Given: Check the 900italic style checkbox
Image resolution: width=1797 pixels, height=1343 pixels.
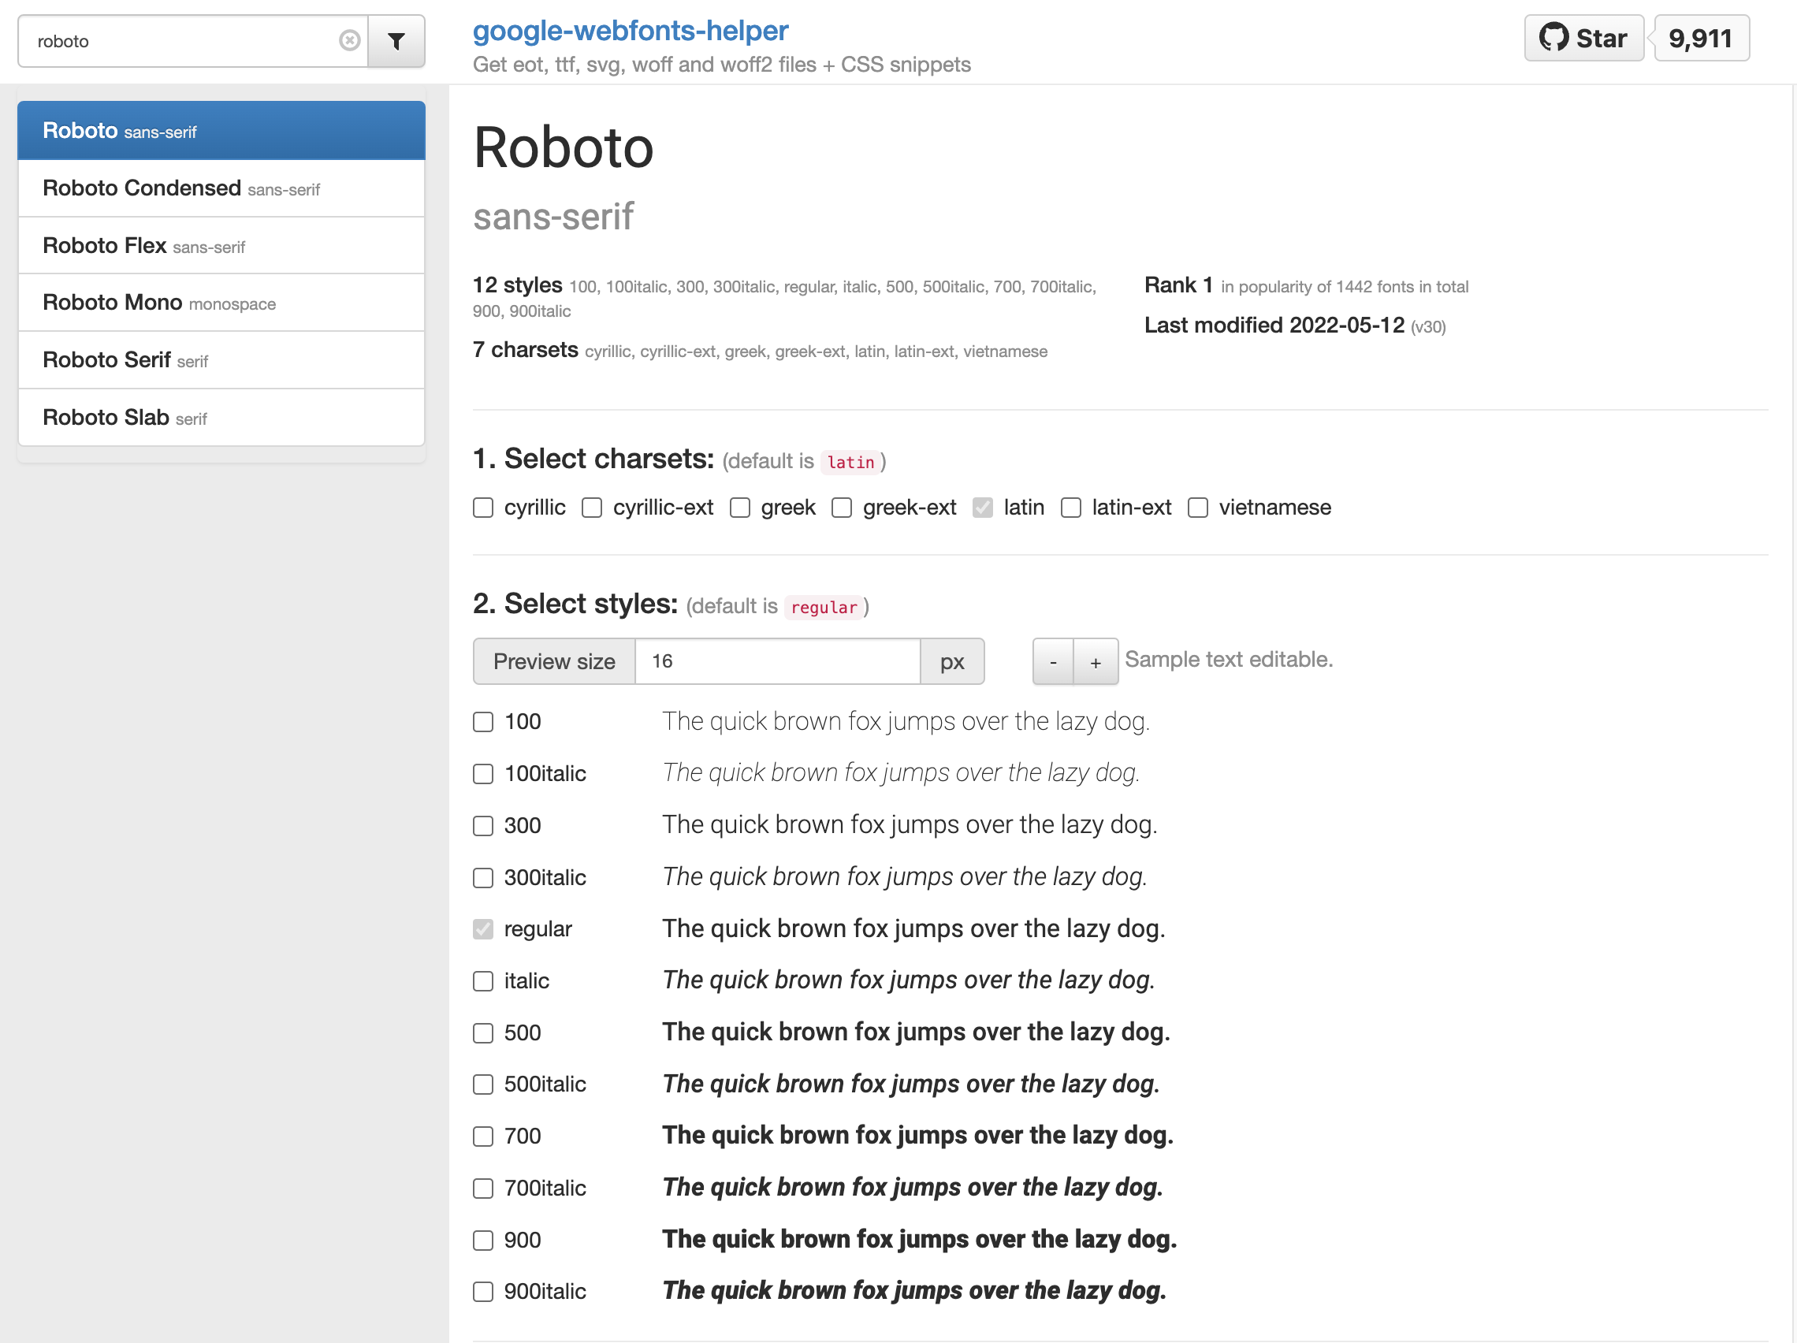Looking at the screenshot, I should [483, 1292].
